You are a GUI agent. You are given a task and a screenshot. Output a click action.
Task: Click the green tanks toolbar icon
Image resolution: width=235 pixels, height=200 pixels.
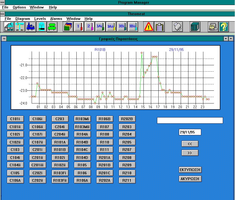[x=52, y=27]
